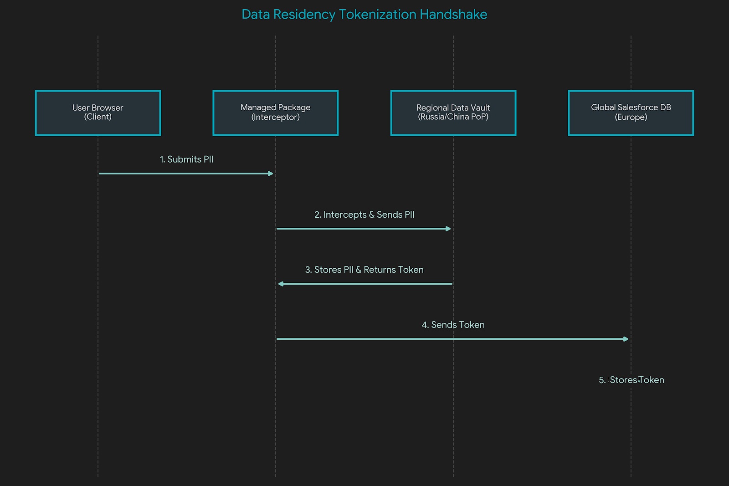
Task: Click the '4. Sends Token' label
Action: [x=453, y=325]
